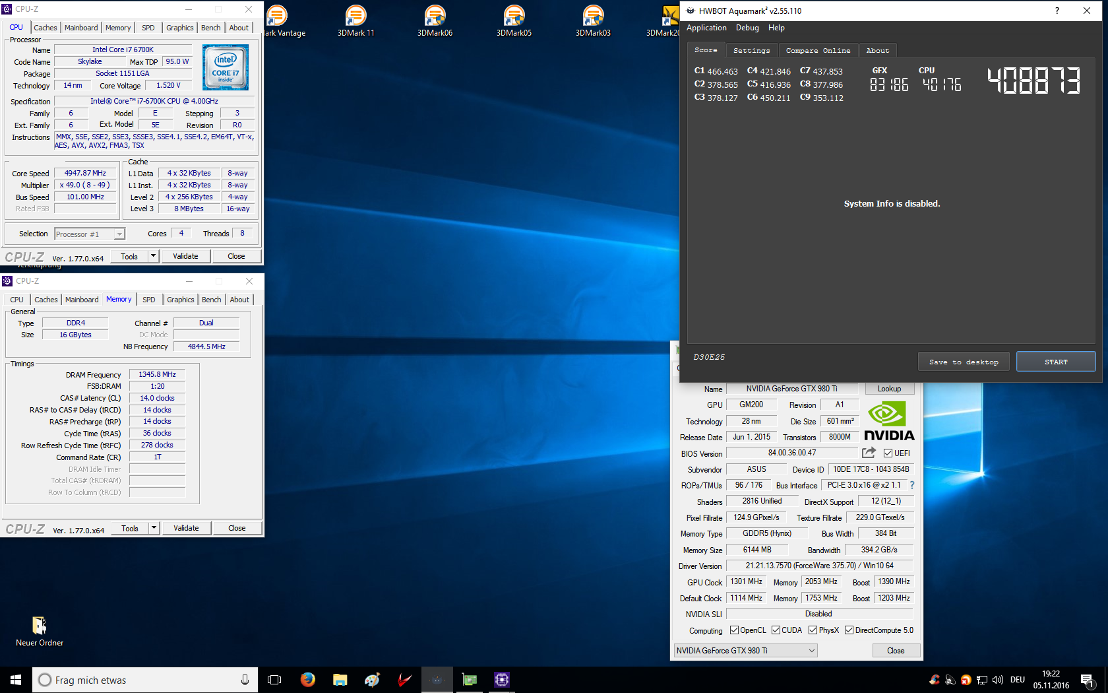Switch to HWBOT Aquamark on the taskbar
Viewport: 1108px width, 693px height.
click(437, 680)
